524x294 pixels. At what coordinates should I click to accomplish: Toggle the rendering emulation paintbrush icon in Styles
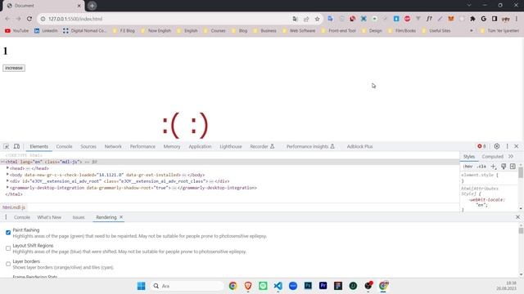pos(504,166)
